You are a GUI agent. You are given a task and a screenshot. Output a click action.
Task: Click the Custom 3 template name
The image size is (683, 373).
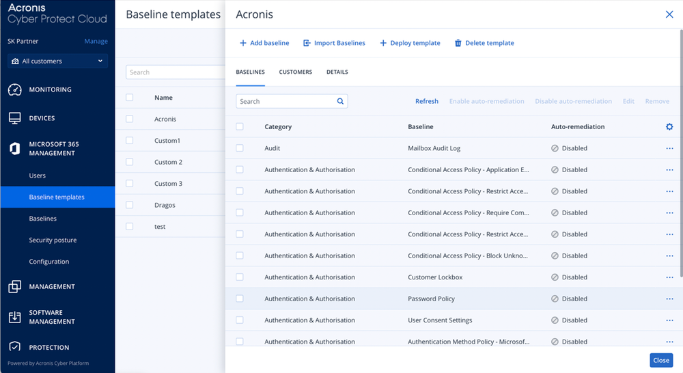(x=168, y=184)
